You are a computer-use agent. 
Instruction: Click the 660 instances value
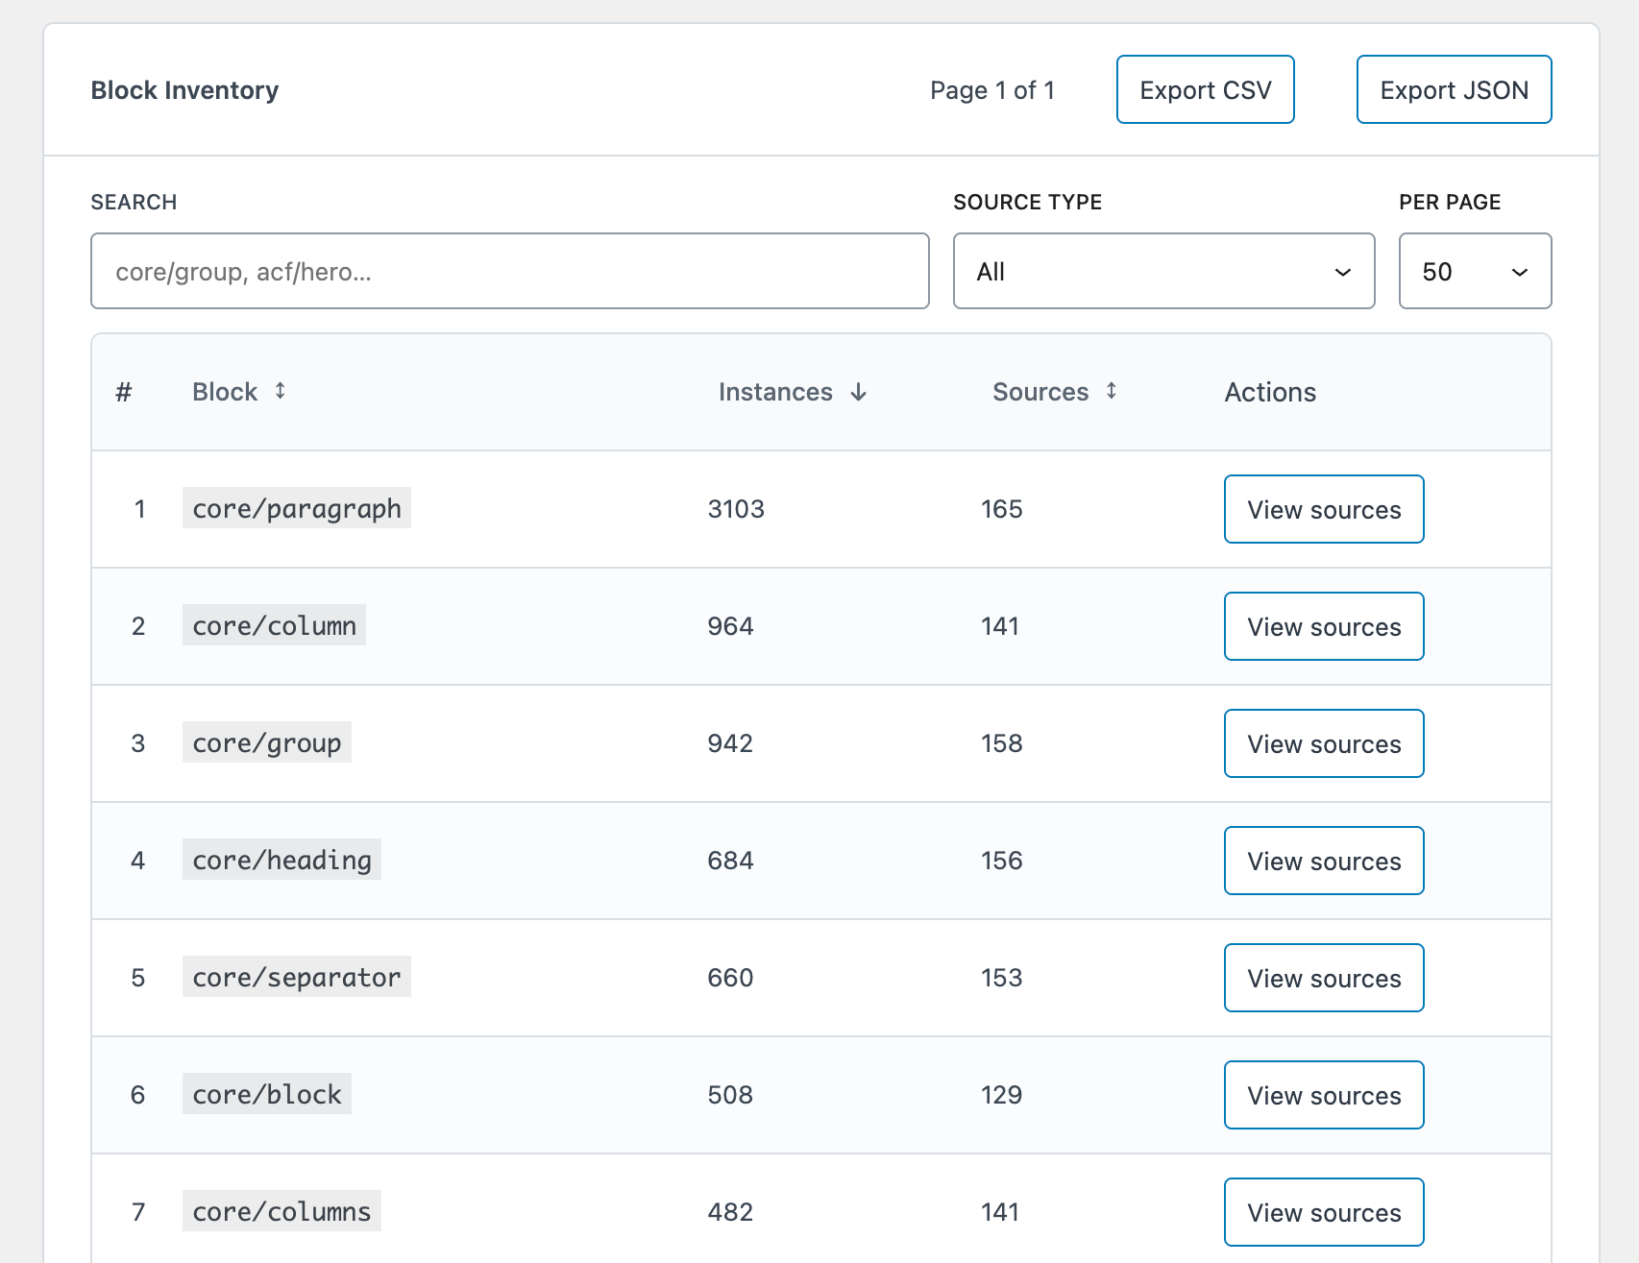point(730,978)
